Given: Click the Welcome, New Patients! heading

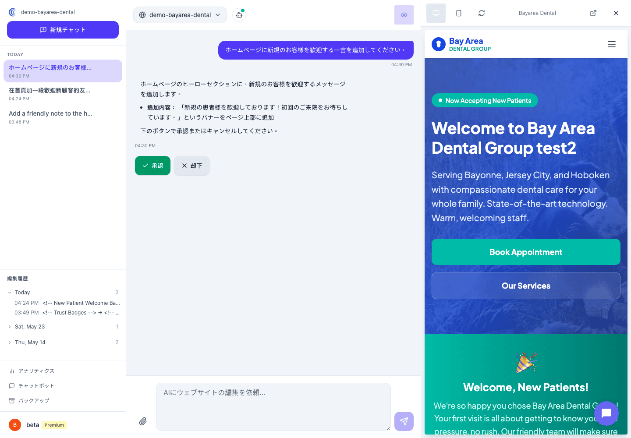Looking at the screenshot, I should [x=526, y=387].
